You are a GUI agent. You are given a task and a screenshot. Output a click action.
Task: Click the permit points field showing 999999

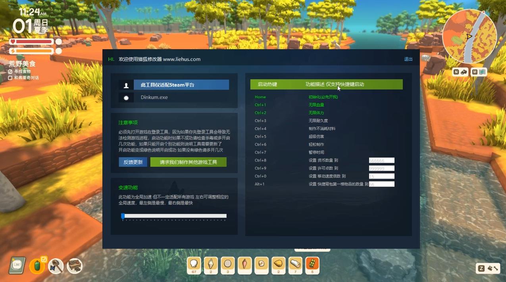pyautogui.click(x=382, y=168)
